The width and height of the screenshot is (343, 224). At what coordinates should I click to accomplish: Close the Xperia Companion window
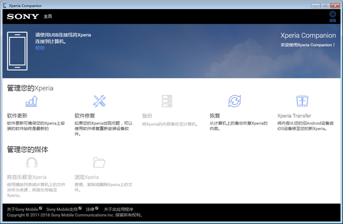tap(335, 6)
